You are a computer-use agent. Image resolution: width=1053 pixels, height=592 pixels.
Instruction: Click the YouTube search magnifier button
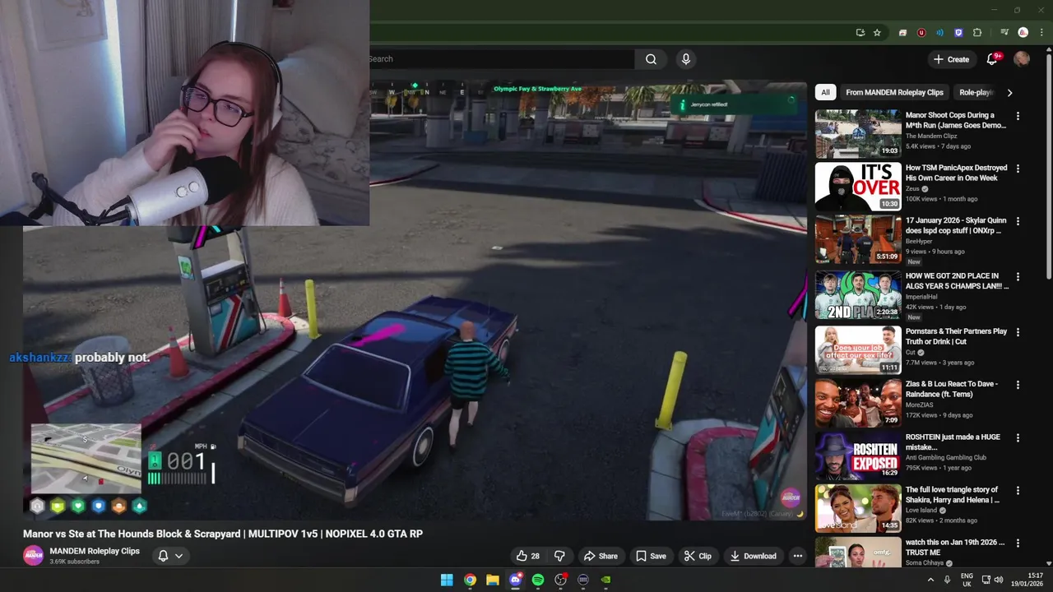(x=651, y=59)
